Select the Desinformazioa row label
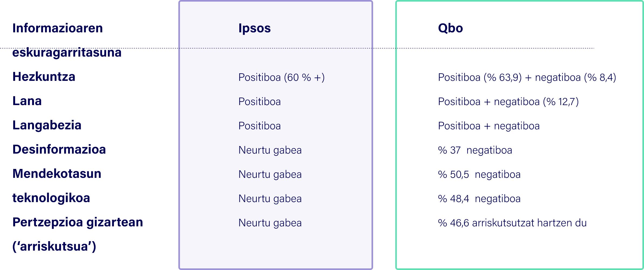The image size is (644, 270). pos(59,150)
